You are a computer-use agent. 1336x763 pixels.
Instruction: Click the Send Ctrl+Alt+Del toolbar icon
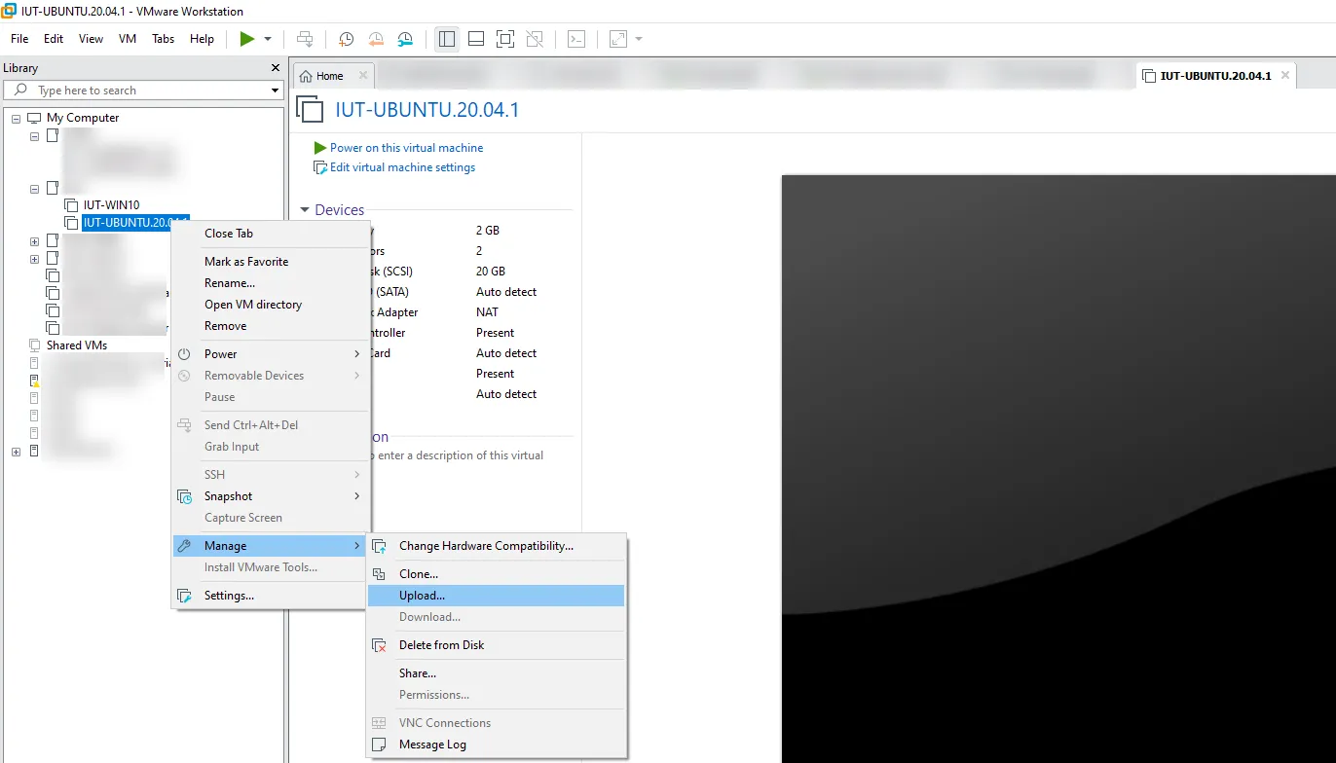pos(305,39)
